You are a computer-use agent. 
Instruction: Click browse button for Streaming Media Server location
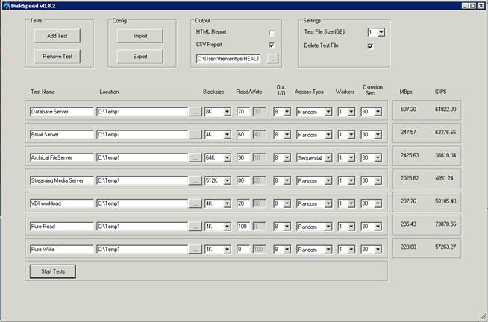[195, 180]
